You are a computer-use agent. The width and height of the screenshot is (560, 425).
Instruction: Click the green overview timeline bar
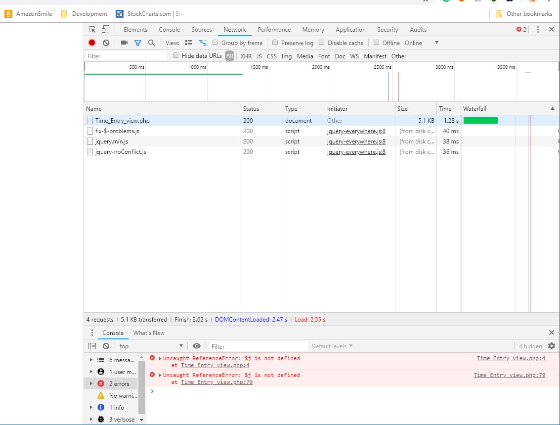[163, 74]
